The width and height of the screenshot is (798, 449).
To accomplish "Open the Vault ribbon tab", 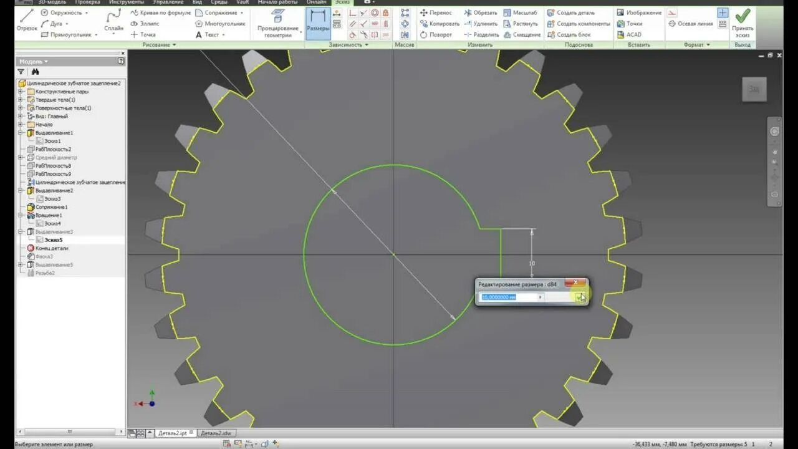I will click(x=243, y=2).
